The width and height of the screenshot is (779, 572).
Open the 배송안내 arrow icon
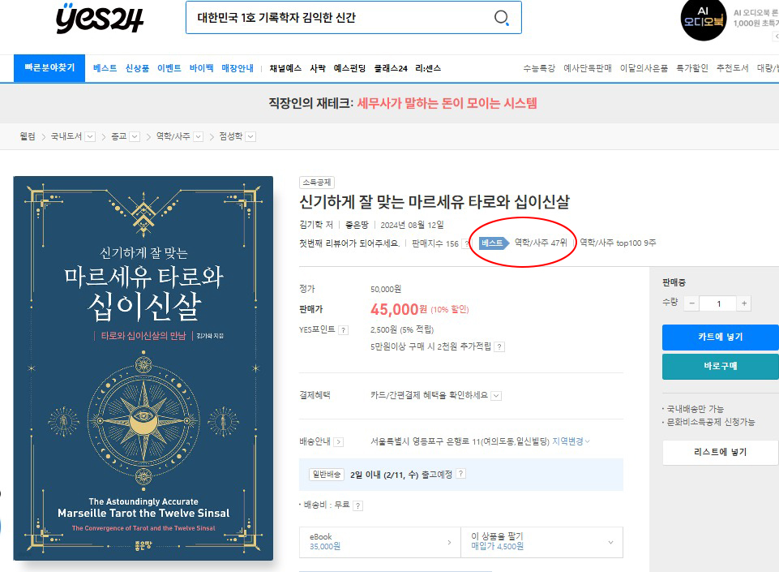[339, 442]
